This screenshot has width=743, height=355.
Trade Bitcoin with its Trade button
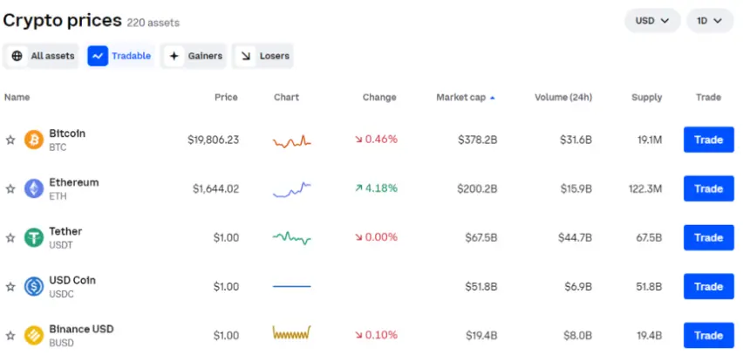tap(708, 140)
